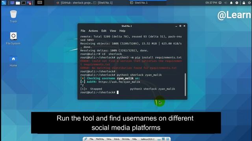Open the terminal Help menu

coord(122,31)
